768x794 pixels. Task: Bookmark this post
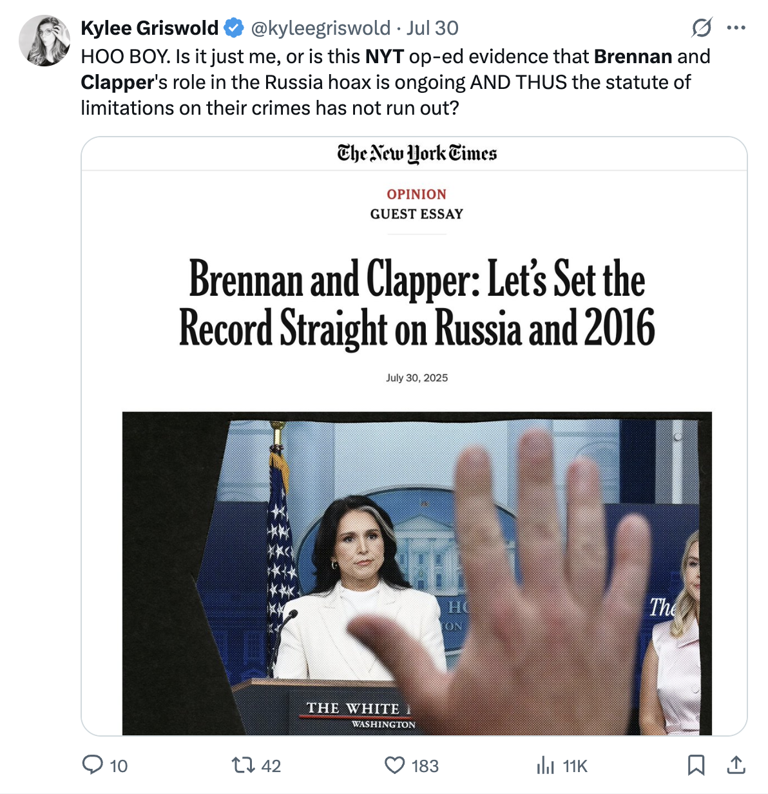696,765
